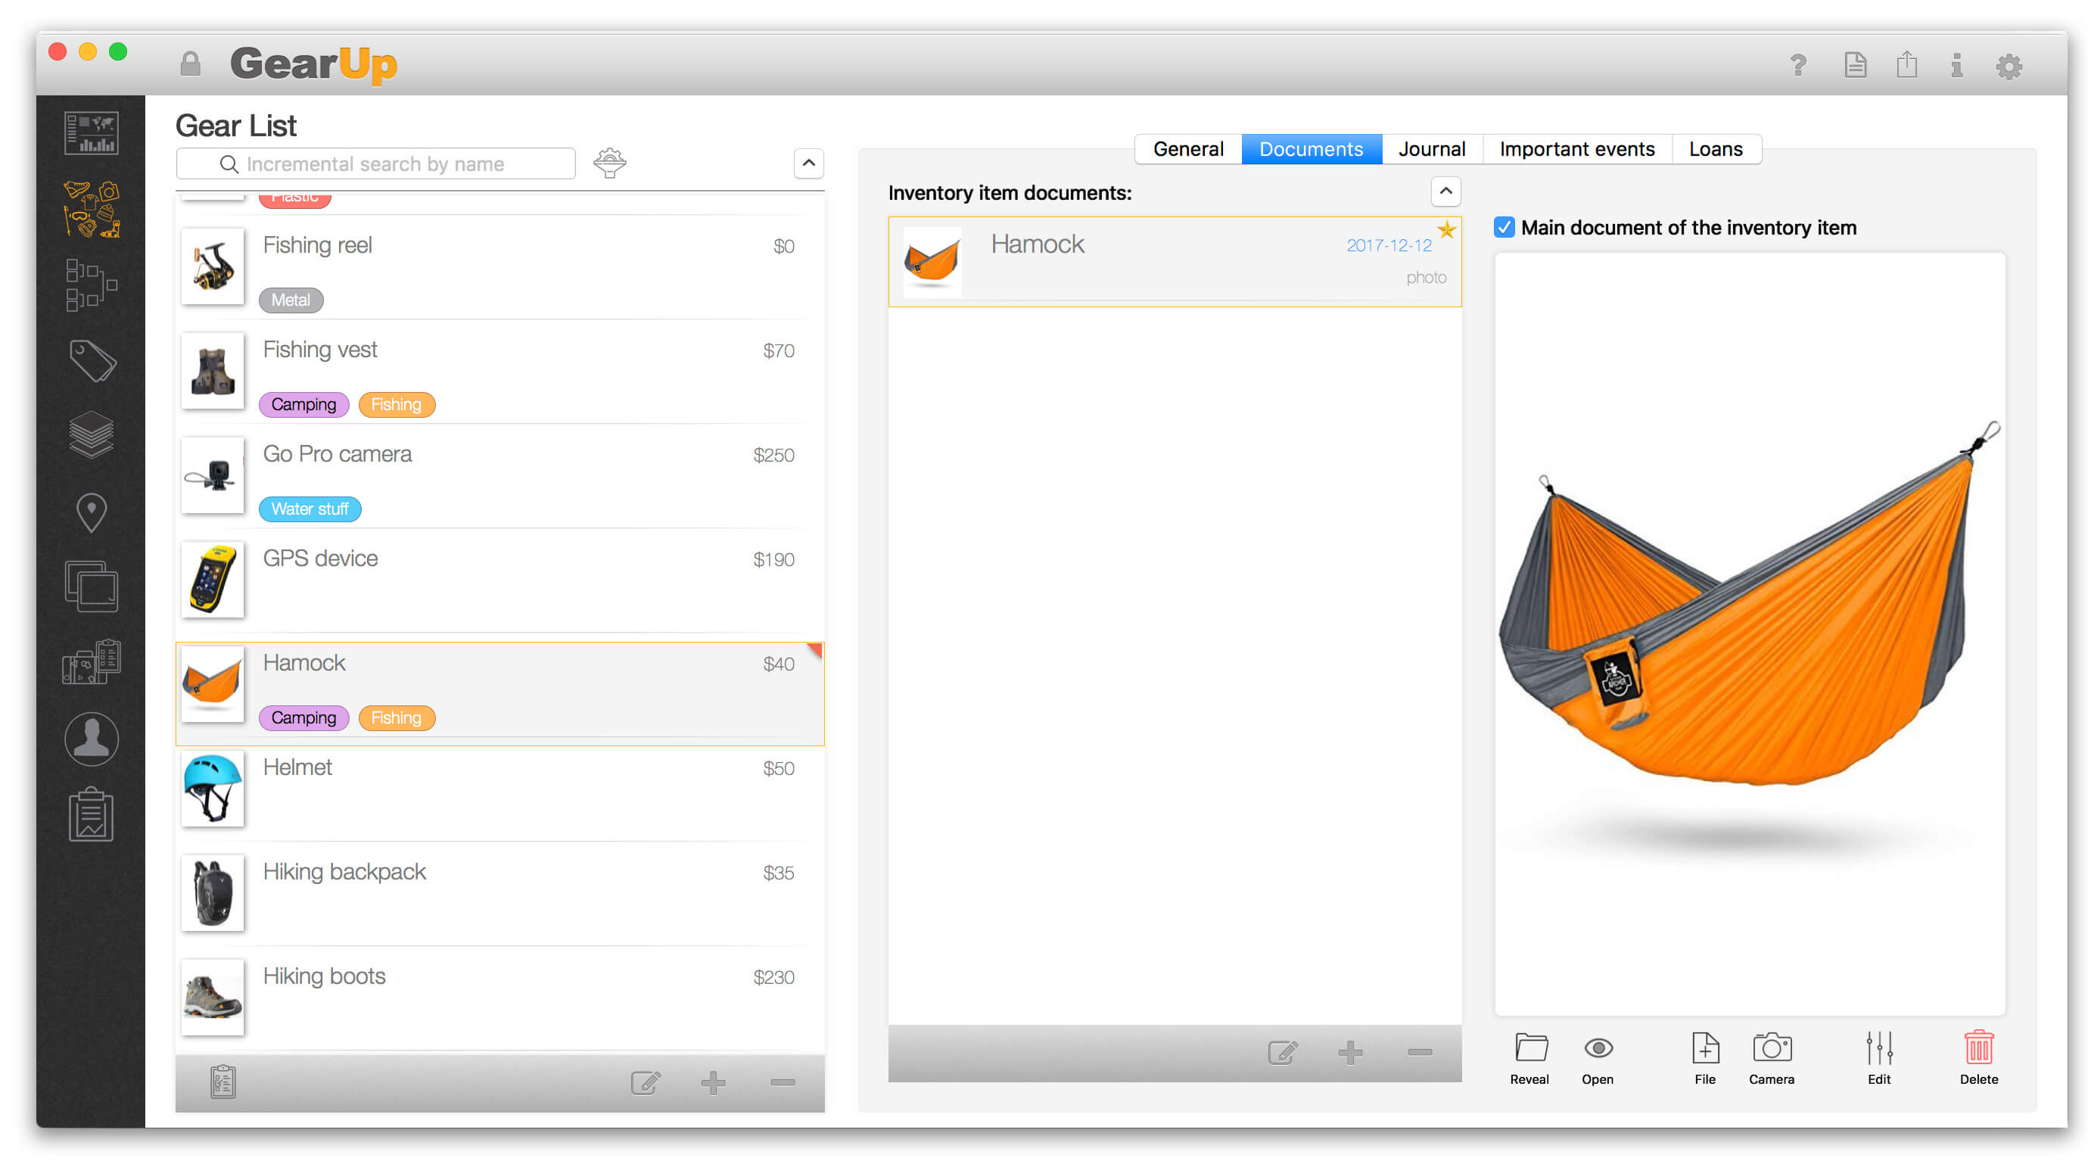Open the categories hierarchy view
The width and height of the screenshot is (2088, 1164).
click(91, 285)
